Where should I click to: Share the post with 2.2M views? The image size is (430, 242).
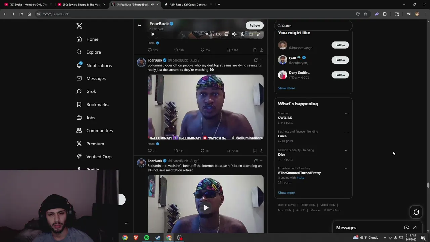tap(262, 50)
